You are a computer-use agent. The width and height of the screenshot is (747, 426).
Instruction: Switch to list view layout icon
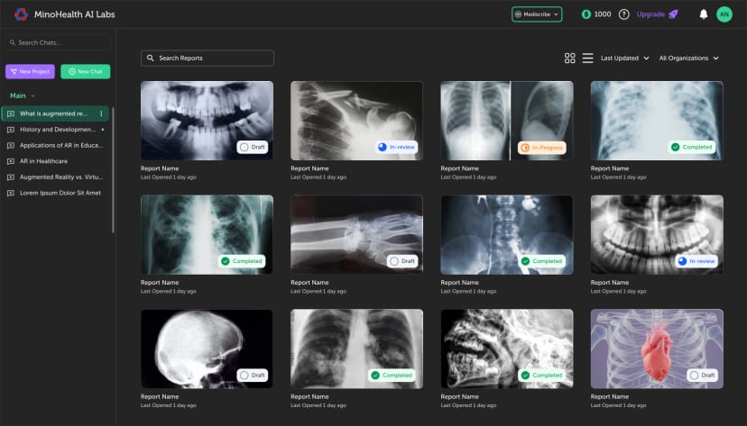pyautogui.click(x=588, y=58)
